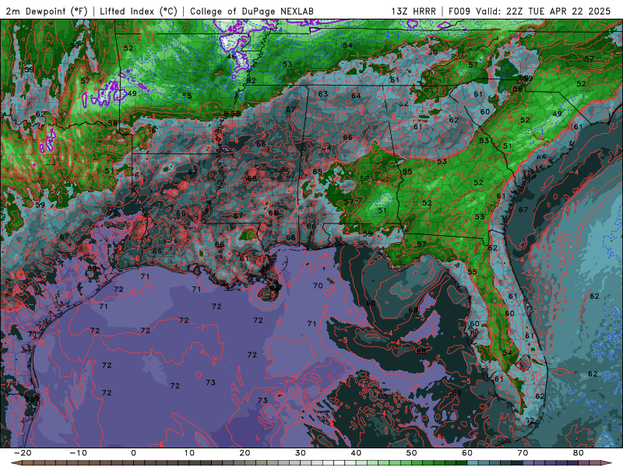The height and width of the screenshot is (467, 623).
Task: Select the 40 label on the color scale
Action: pos(356,453)
